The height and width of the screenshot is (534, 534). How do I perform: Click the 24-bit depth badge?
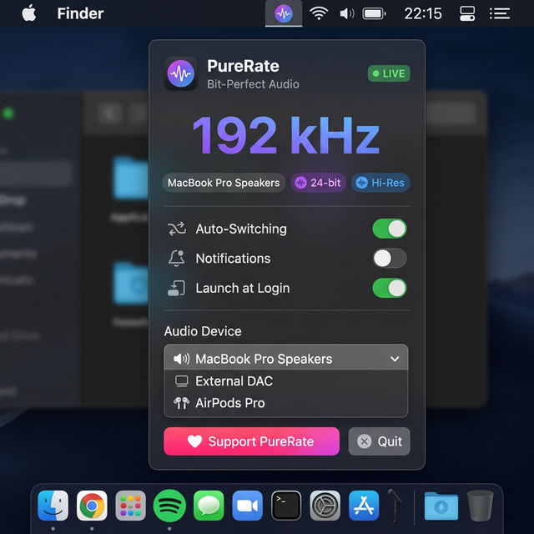pos(318,183)
